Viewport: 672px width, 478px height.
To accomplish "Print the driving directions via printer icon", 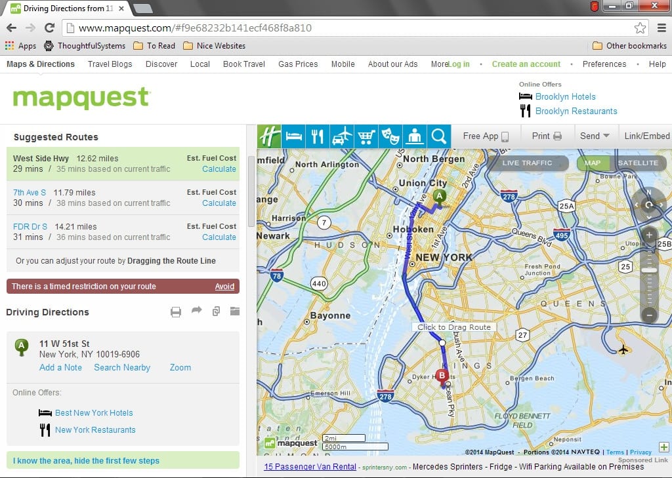I will click(x=176, y=311).
